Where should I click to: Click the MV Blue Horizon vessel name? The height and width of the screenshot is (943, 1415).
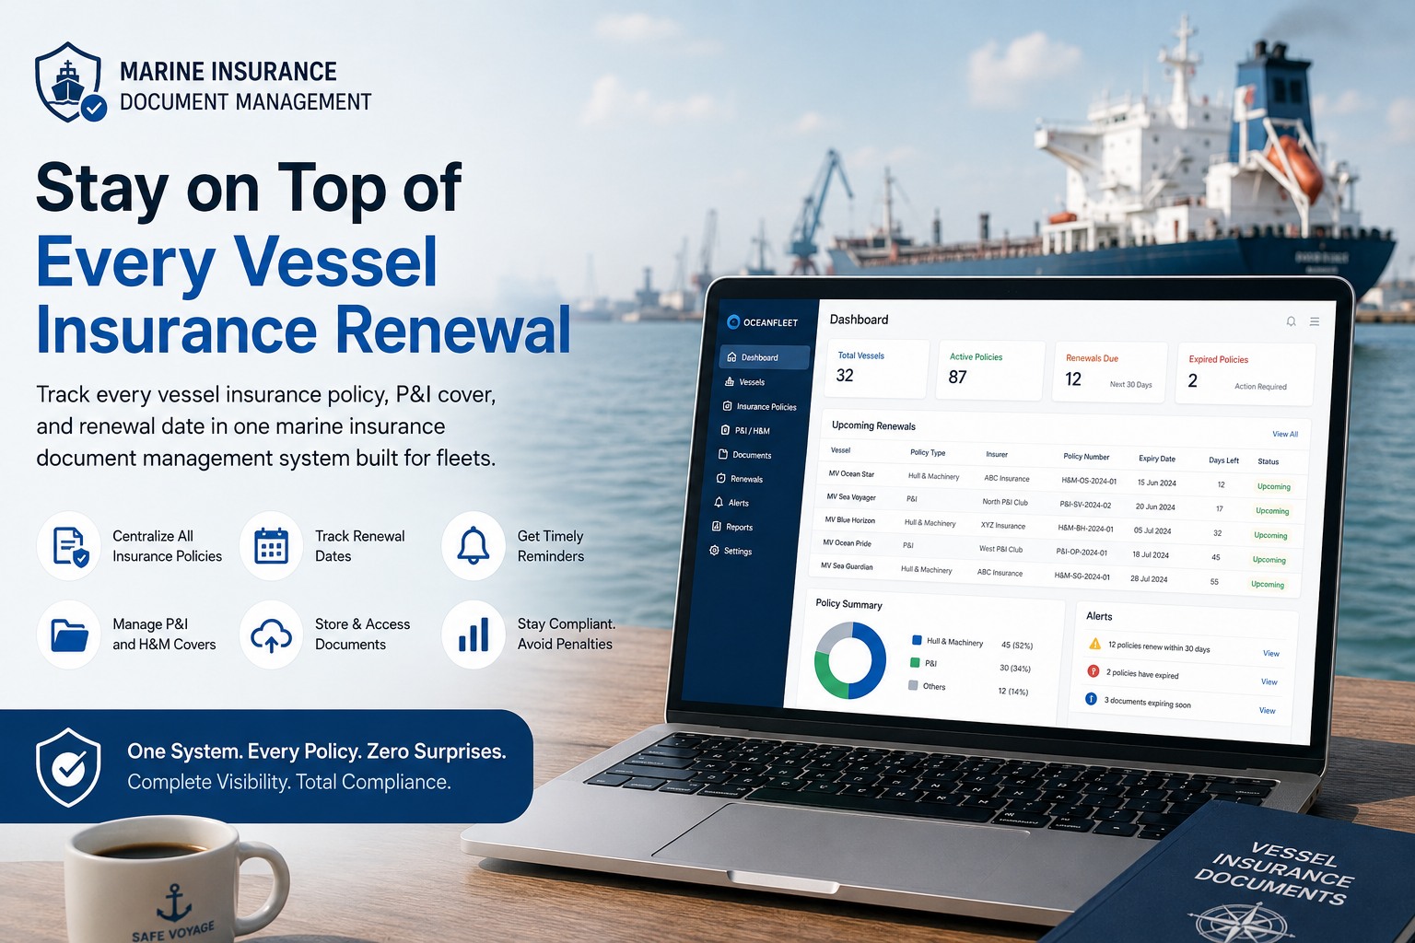(849, 519)
